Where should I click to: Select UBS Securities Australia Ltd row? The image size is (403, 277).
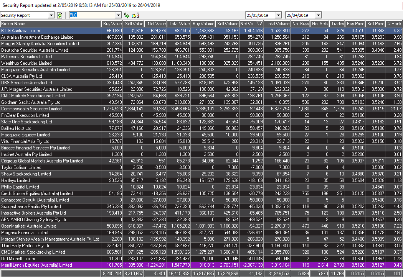[x=201, y=83]
